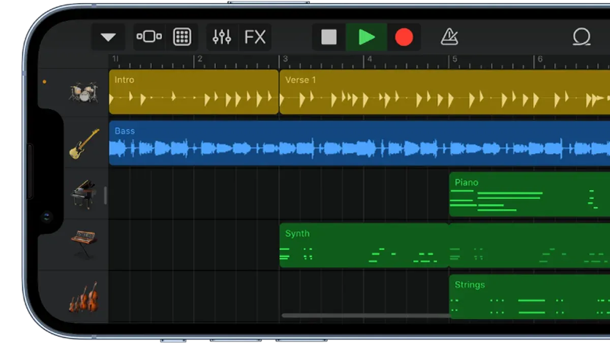The width and height of the screenshot is (610, 343).
Task: Stop playback with the square button
Action: pos(329,37)
